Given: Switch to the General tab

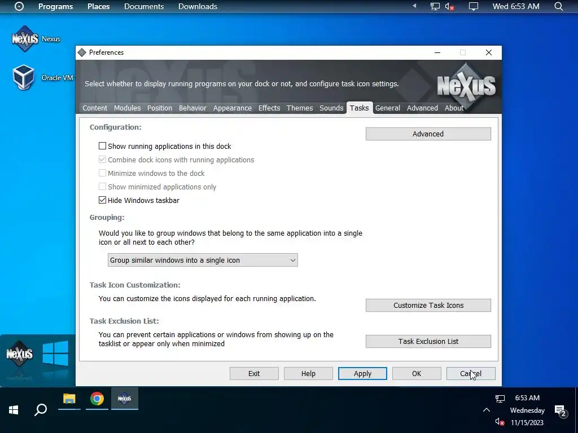Looking at the screenshot, I should [387, 108].
